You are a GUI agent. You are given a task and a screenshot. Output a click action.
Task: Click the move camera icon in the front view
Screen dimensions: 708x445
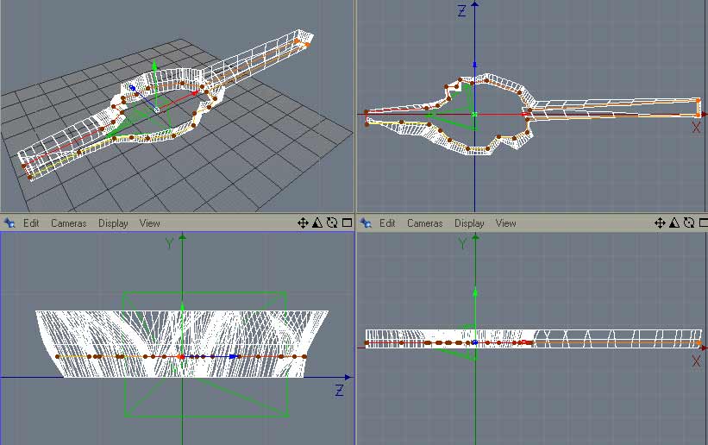(660, 222)
